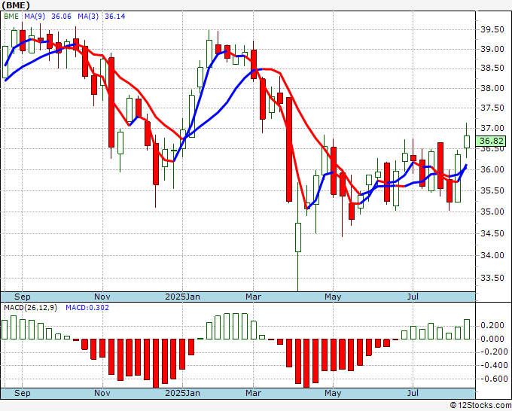Click the MACD(26,12,9) indicator label
Screen dimensions: 512x411
pyautogui.click(x=30, y=308)
